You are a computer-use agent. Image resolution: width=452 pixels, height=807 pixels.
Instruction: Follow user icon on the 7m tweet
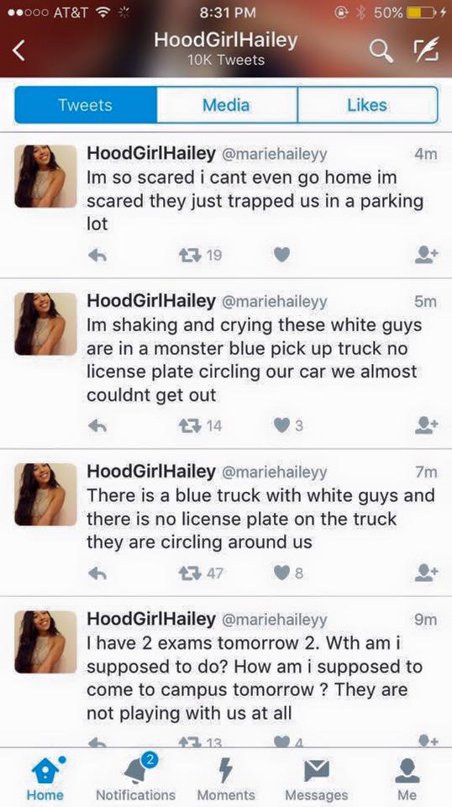click(x=426, y=572)
